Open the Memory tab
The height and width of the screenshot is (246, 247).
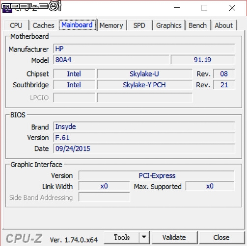point(111,25)
